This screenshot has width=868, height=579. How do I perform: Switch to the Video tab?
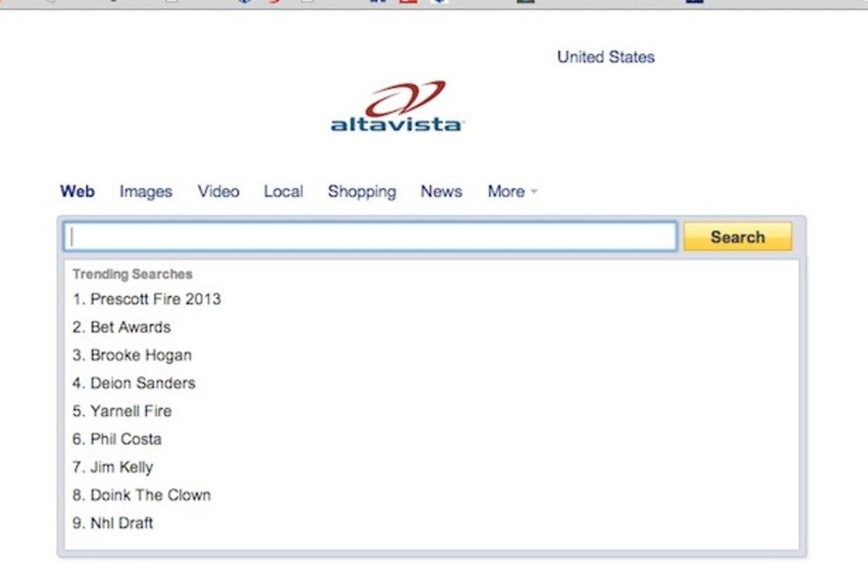pos(218,192)
